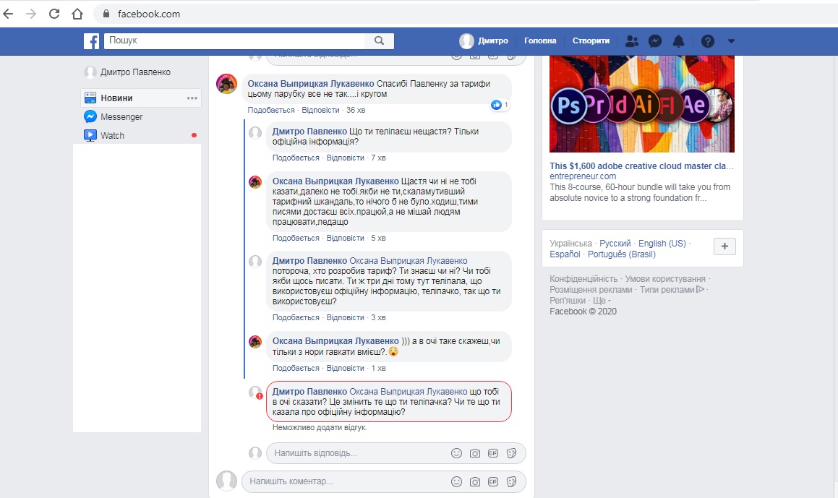Expand the Ще footer dropdown

pos(602,300)
